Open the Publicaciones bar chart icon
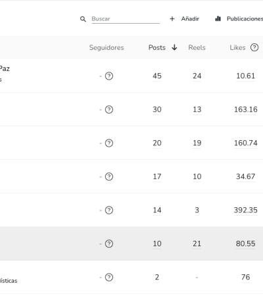 218,18
